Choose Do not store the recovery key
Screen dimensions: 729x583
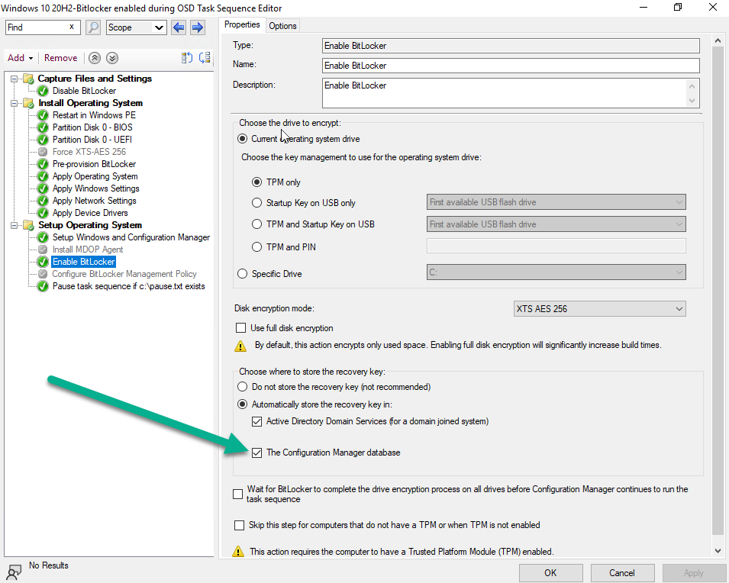click(x=242, y=387)
